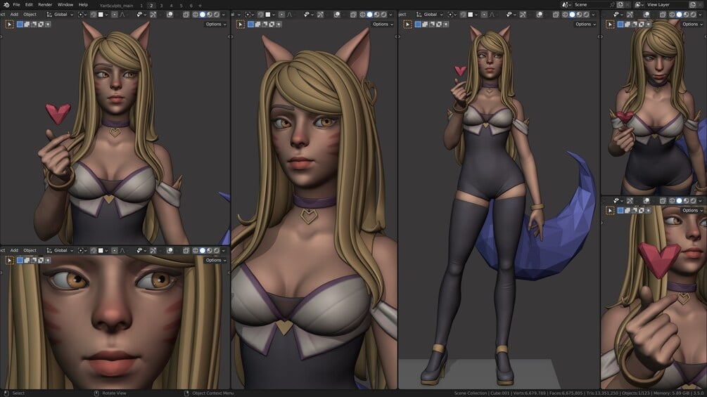Create a new scene
Viewport: 707px width, 397px height.
pyautogui.click(x=620, y=4)
